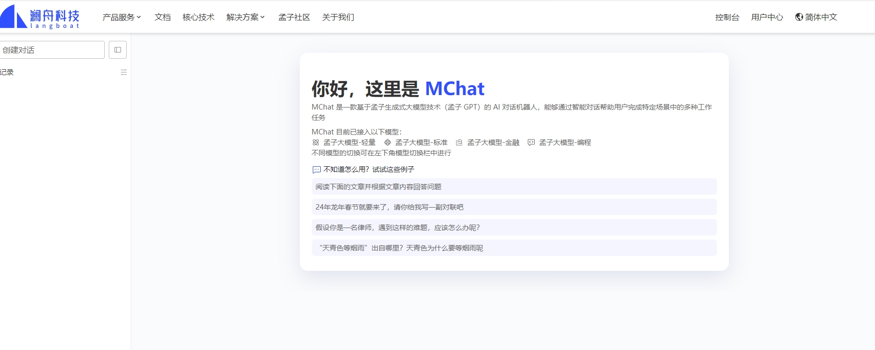This screenshot has height=350, width=875.
Task: Click the chat bubble icon beside 不知道怎么用
Action: (x=317, y=170)
